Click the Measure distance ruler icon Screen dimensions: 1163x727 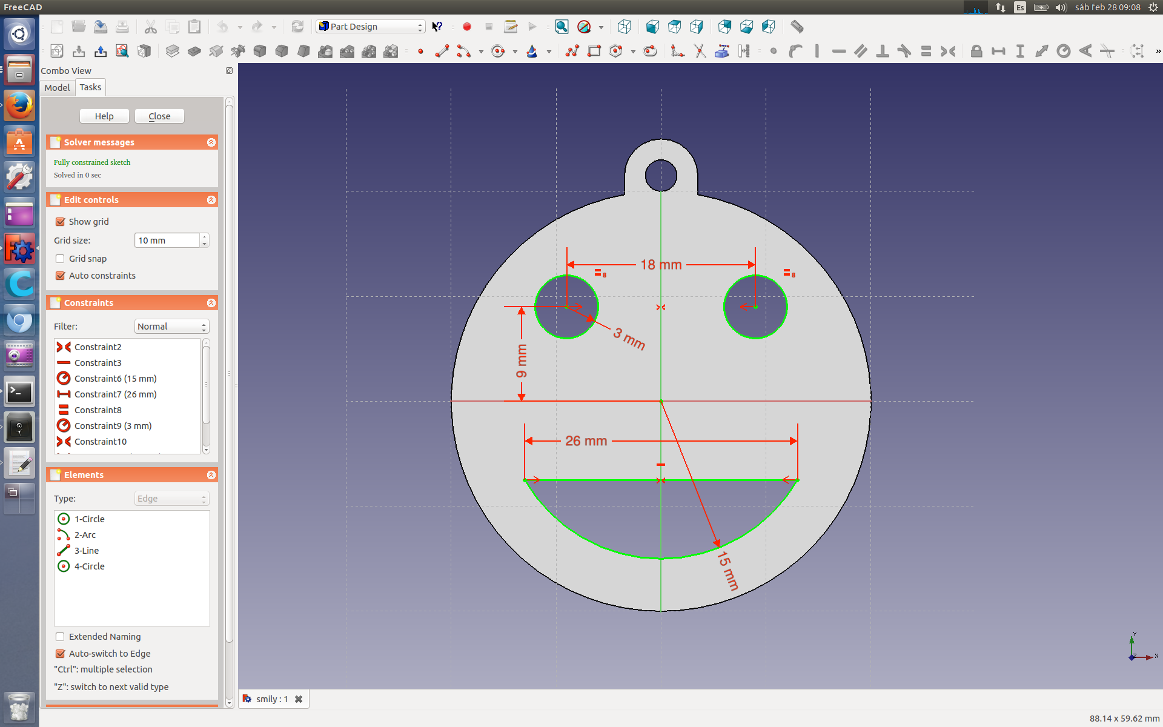(797, 27)
